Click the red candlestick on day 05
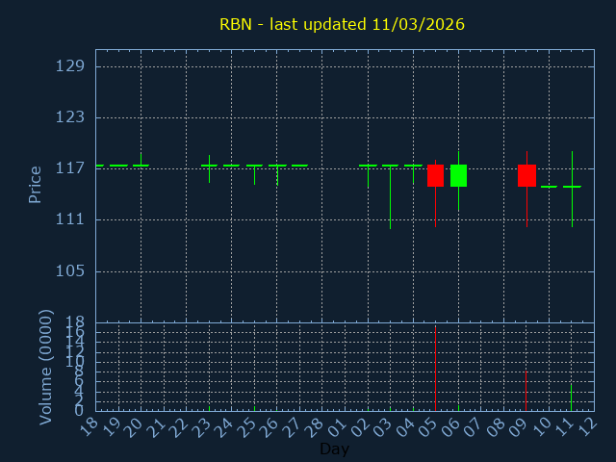Image resolution: width=616 pixels, height=462 pixels. point(435,175)
